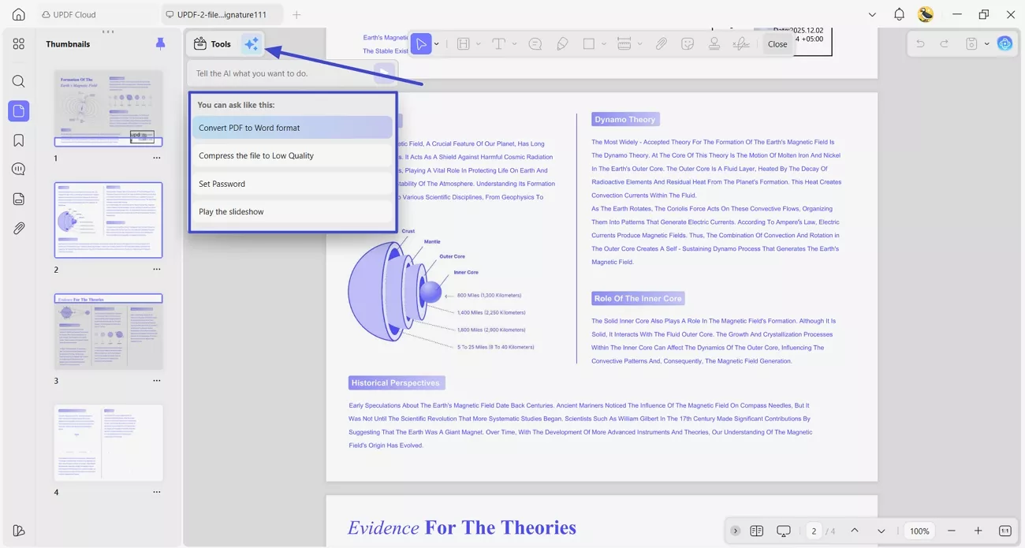Screen dimensions: 1025x548
Task: Select page 1 thumbnail
Action: 108,108
